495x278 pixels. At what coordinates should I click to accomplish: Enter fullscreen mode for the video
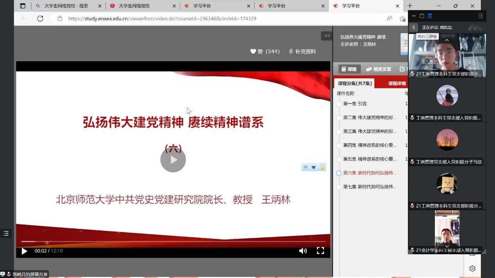click(x=320, y=251)
